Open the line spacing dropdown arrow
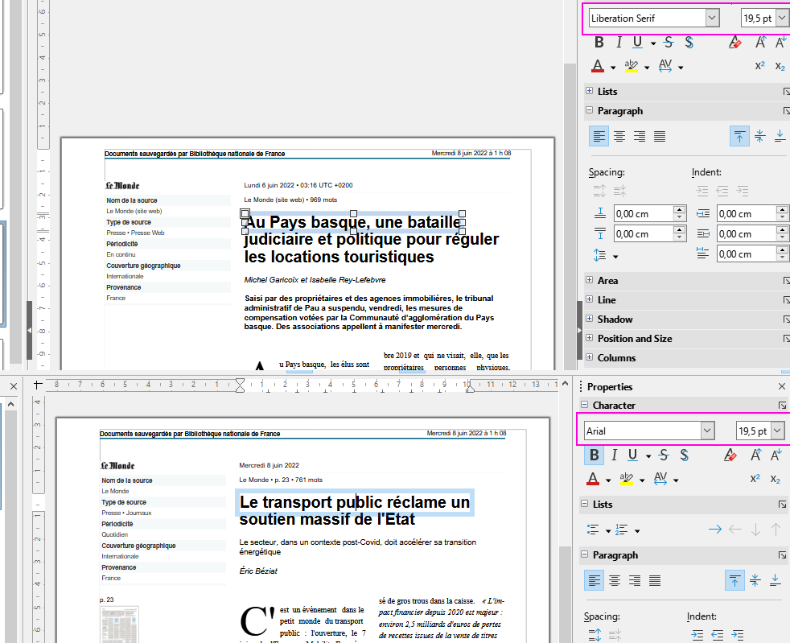 [x=615, y=256]
